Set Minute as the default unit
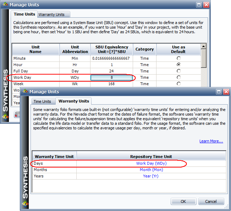The height and width of the screenshot is (211, 231). (178, 58)
